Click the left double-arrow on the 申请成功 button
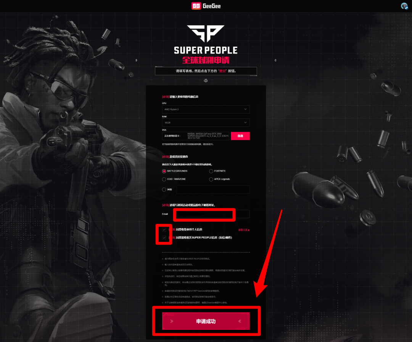Viewport: 412px width, 342px height. (172, 321)
